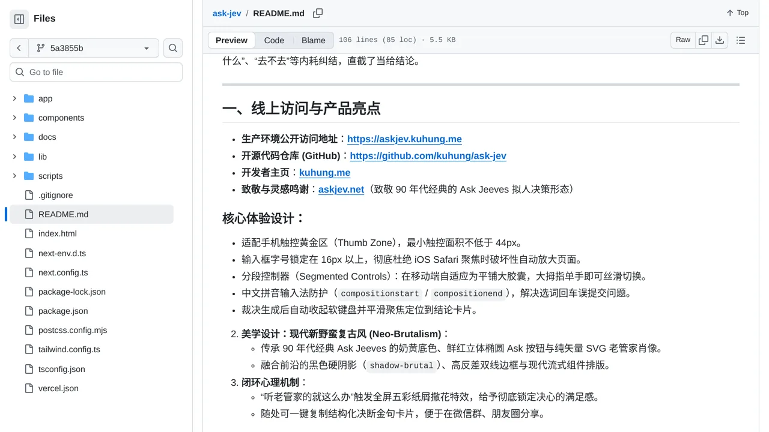Expand the docs folder chevron
This screenshot has height=432, width=769.
pyautogui.click(x=14, y=137)
